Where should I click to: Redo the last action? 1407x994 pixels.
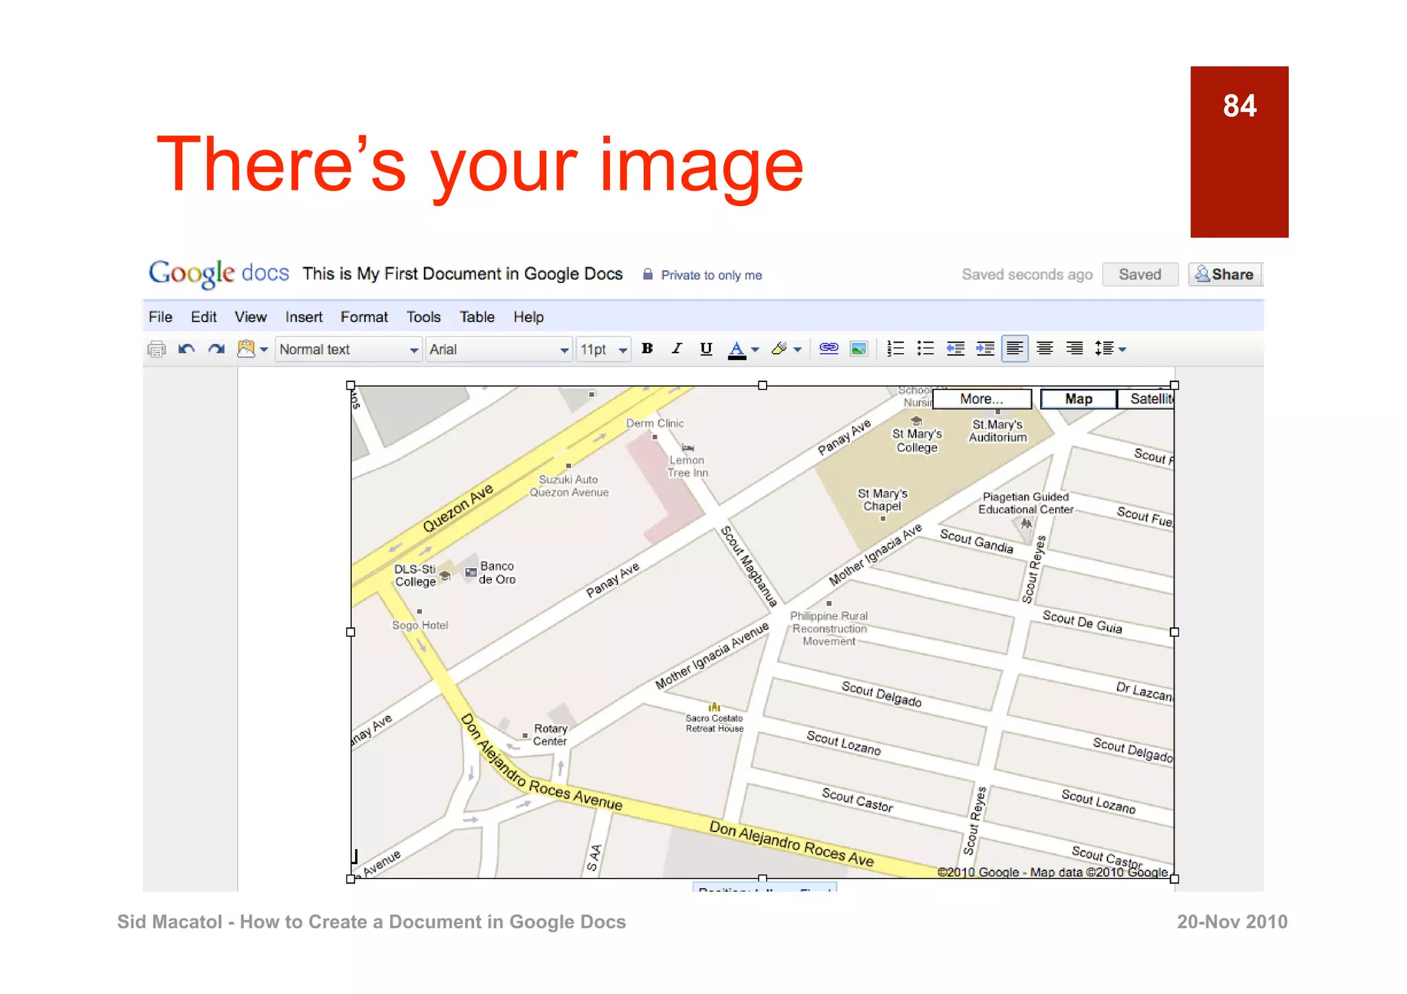tap(216, 350)
